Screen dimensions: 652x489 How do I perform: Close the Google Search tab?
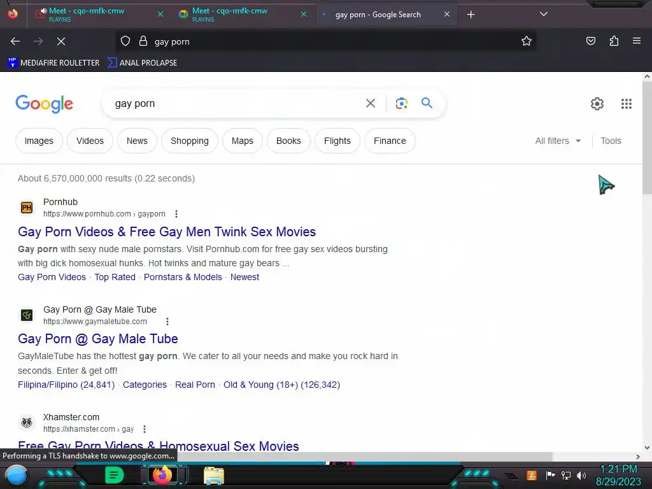click(x=446, y=14)
